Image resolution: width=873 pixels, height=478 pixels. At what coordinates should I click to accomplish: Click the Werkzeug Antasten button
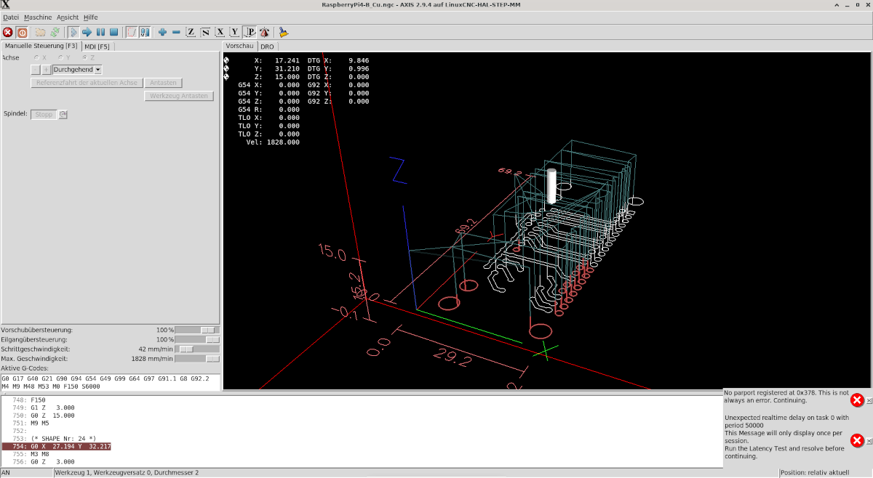pos(179,96)
